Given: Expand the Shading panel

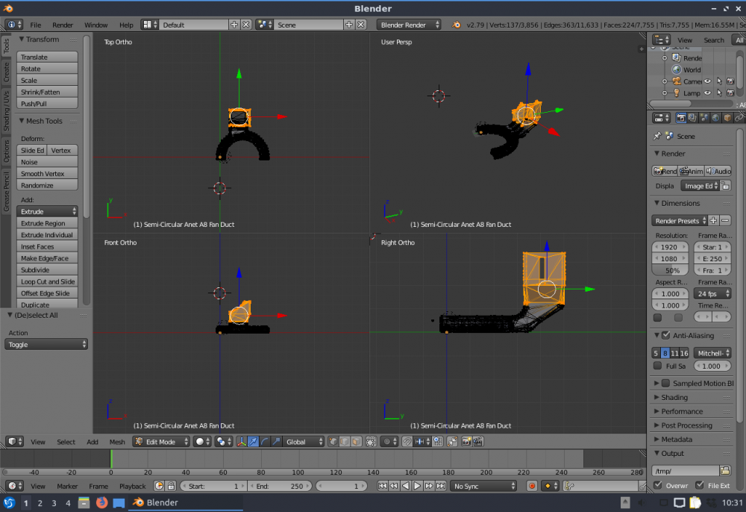Looking at the screenshot, I should click(674, 398).
